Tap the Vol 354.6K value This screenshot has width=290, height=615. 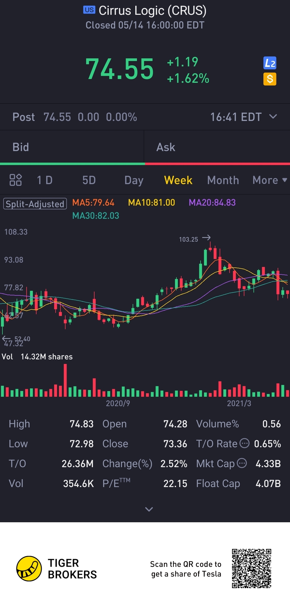(78, 484)
